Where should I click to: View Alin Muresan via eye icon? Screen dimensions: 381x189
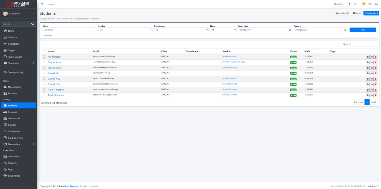pyautogui.click(x=372, y=57)
